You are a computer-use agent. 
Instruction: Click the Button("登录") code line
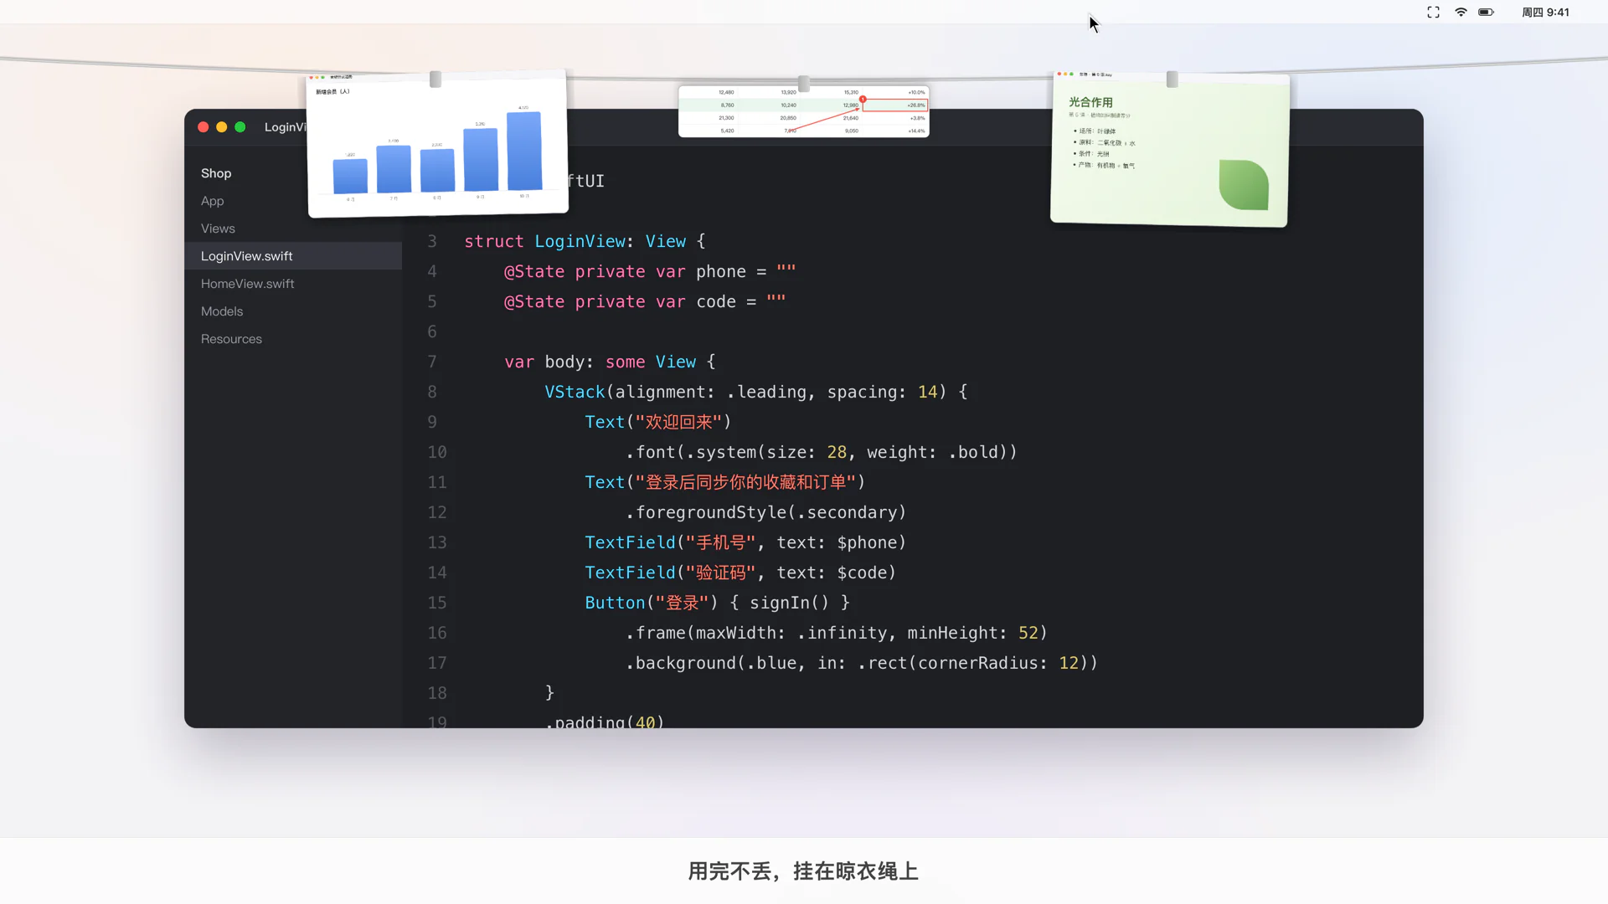pyautogui.click(x=718, y=603)
